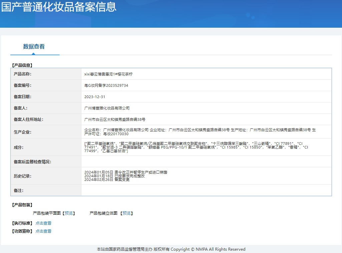
Task: Select address 广州市白云区太和镇秀盛路自编38号
Action: click(x=115, y=119)
